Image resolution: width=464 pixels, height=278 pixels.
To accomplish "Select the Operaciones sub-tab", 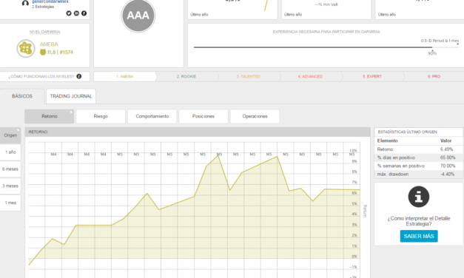I will 255,116.
